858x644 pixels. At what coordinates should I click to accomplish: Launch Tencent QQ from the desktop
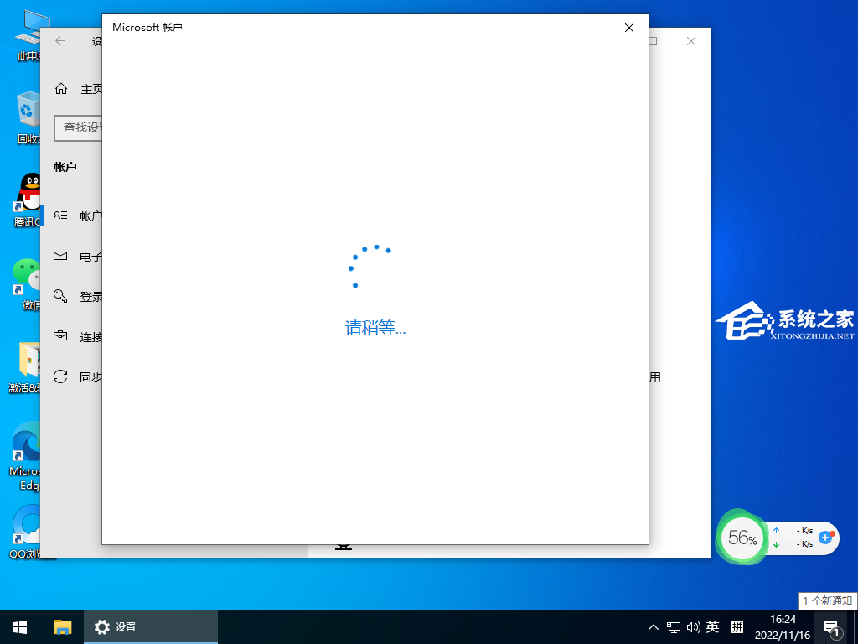tap(29, 192)
